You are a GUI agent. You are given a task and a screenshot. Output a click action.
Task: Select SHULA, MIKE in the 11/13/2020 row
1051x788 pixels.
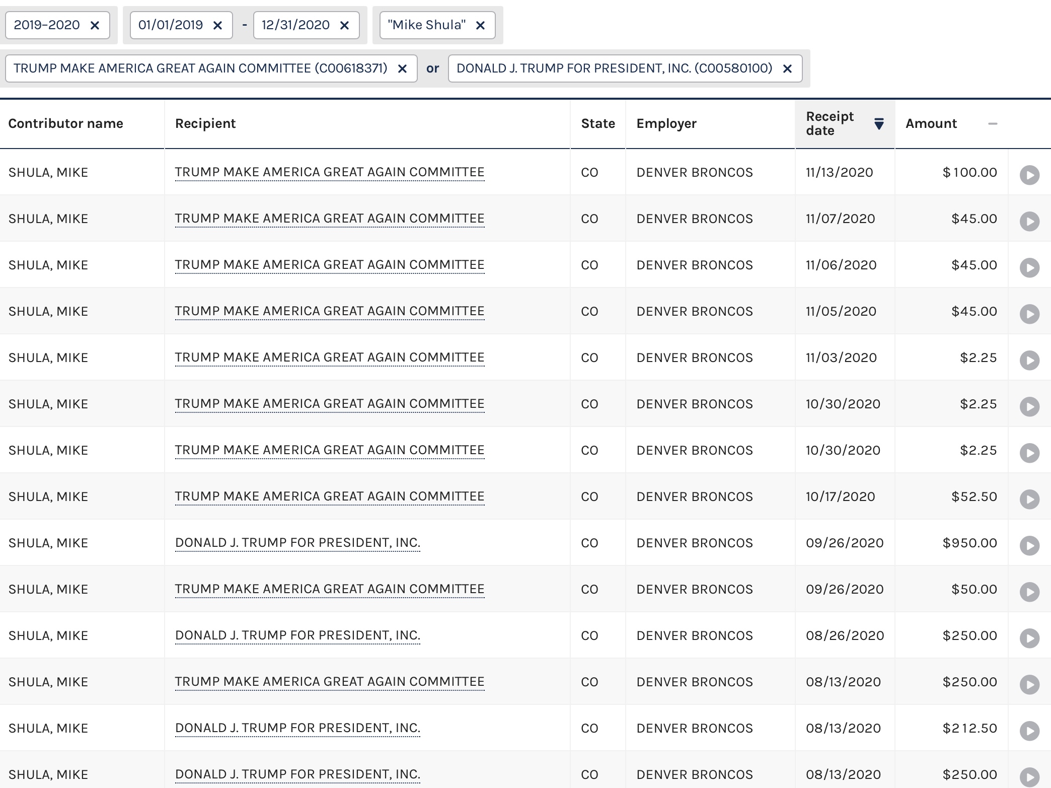point(48,172)
